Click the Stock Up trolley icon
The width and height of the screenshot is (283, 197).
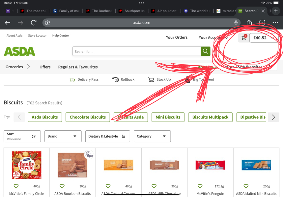tap(151, 79)
